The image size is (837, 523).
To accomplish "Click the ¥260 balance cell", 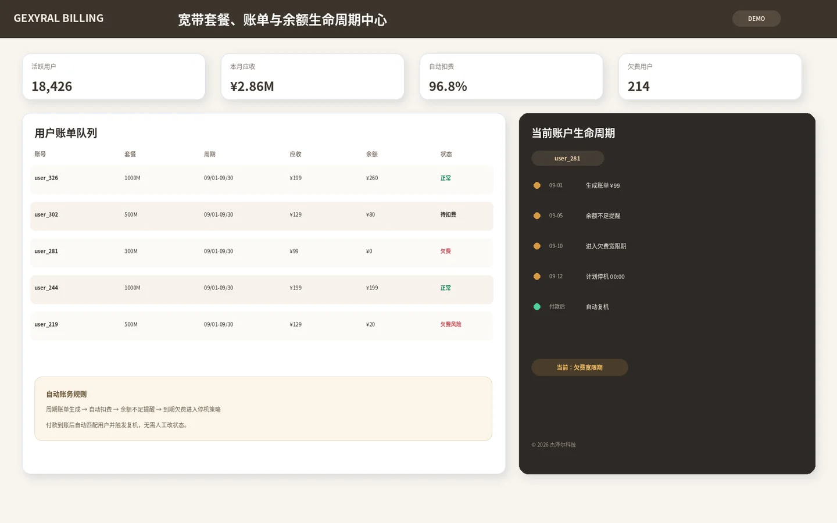I will click(x=372, y=178).
